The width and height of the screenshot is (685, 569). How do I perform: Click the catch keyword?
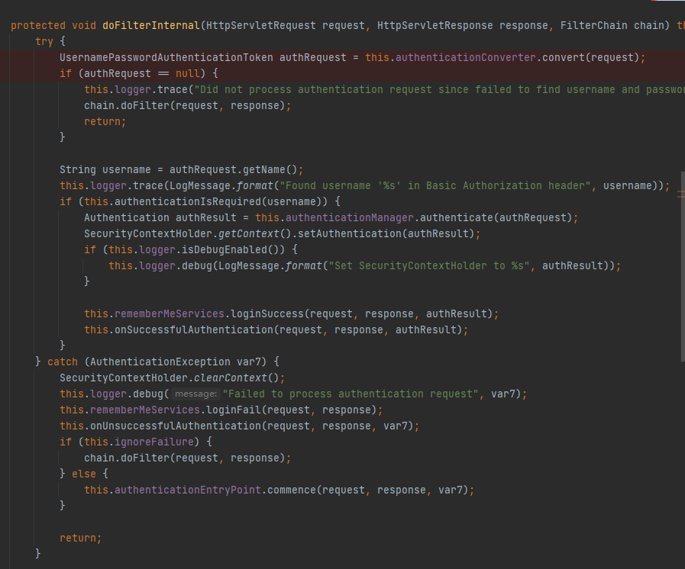[63, 362]
